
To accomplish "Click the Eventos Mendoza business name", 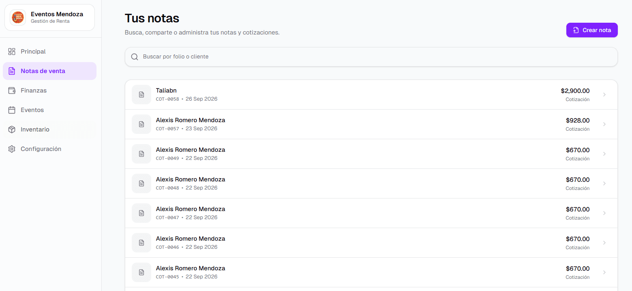I will coord(57,14).
